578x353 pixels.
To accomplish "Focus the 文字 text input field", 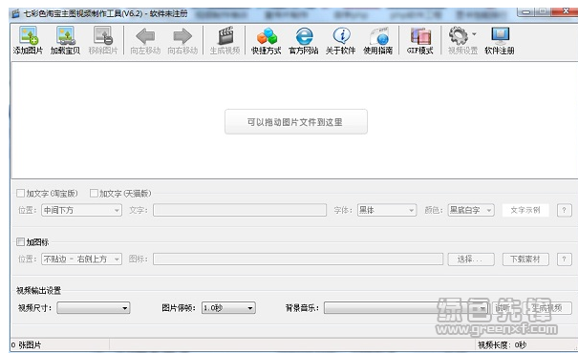I will click(240, 210).
